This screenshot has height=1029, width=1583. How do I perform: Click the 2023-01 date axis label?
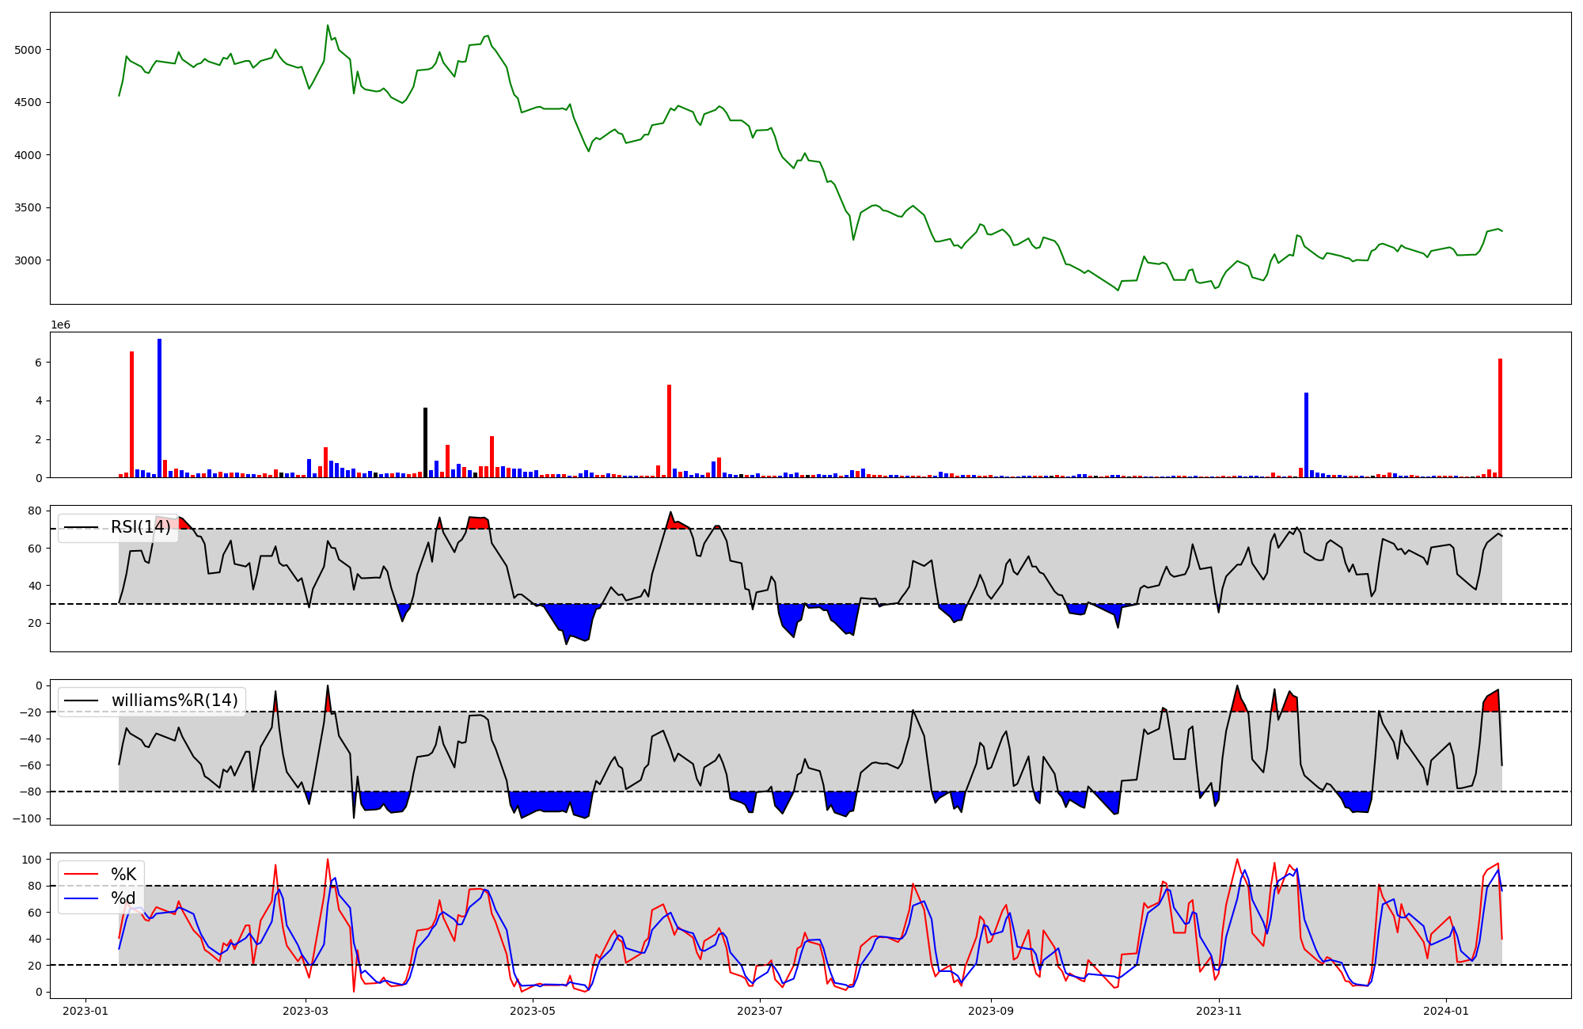[x=85, y=1011]
